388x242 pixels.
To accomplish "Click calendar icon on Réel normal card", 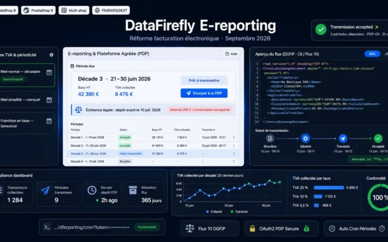I will pos(49,72).
